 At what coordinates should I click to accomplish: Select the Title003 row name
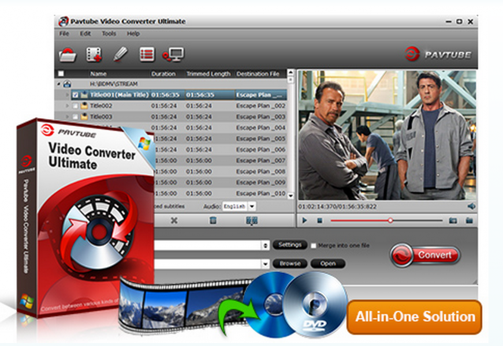101,116
